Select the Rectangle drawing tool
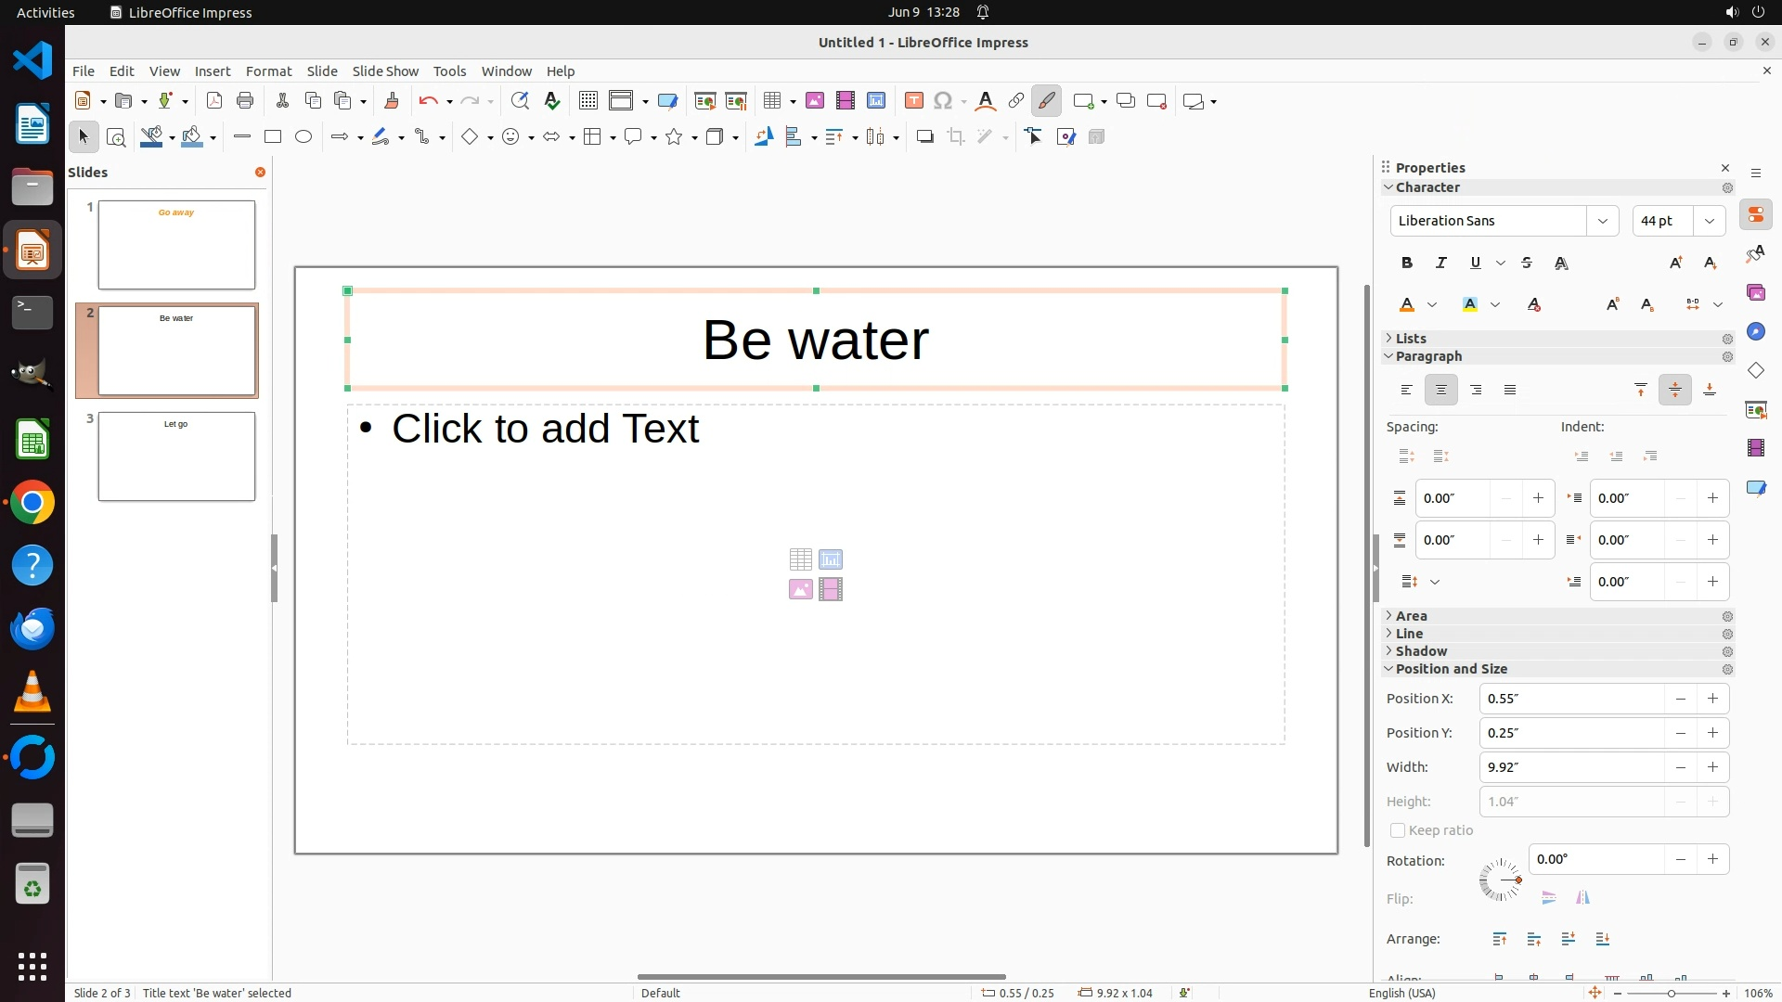The height and width of the screenshot is (1002, 1782). point(272,137)
